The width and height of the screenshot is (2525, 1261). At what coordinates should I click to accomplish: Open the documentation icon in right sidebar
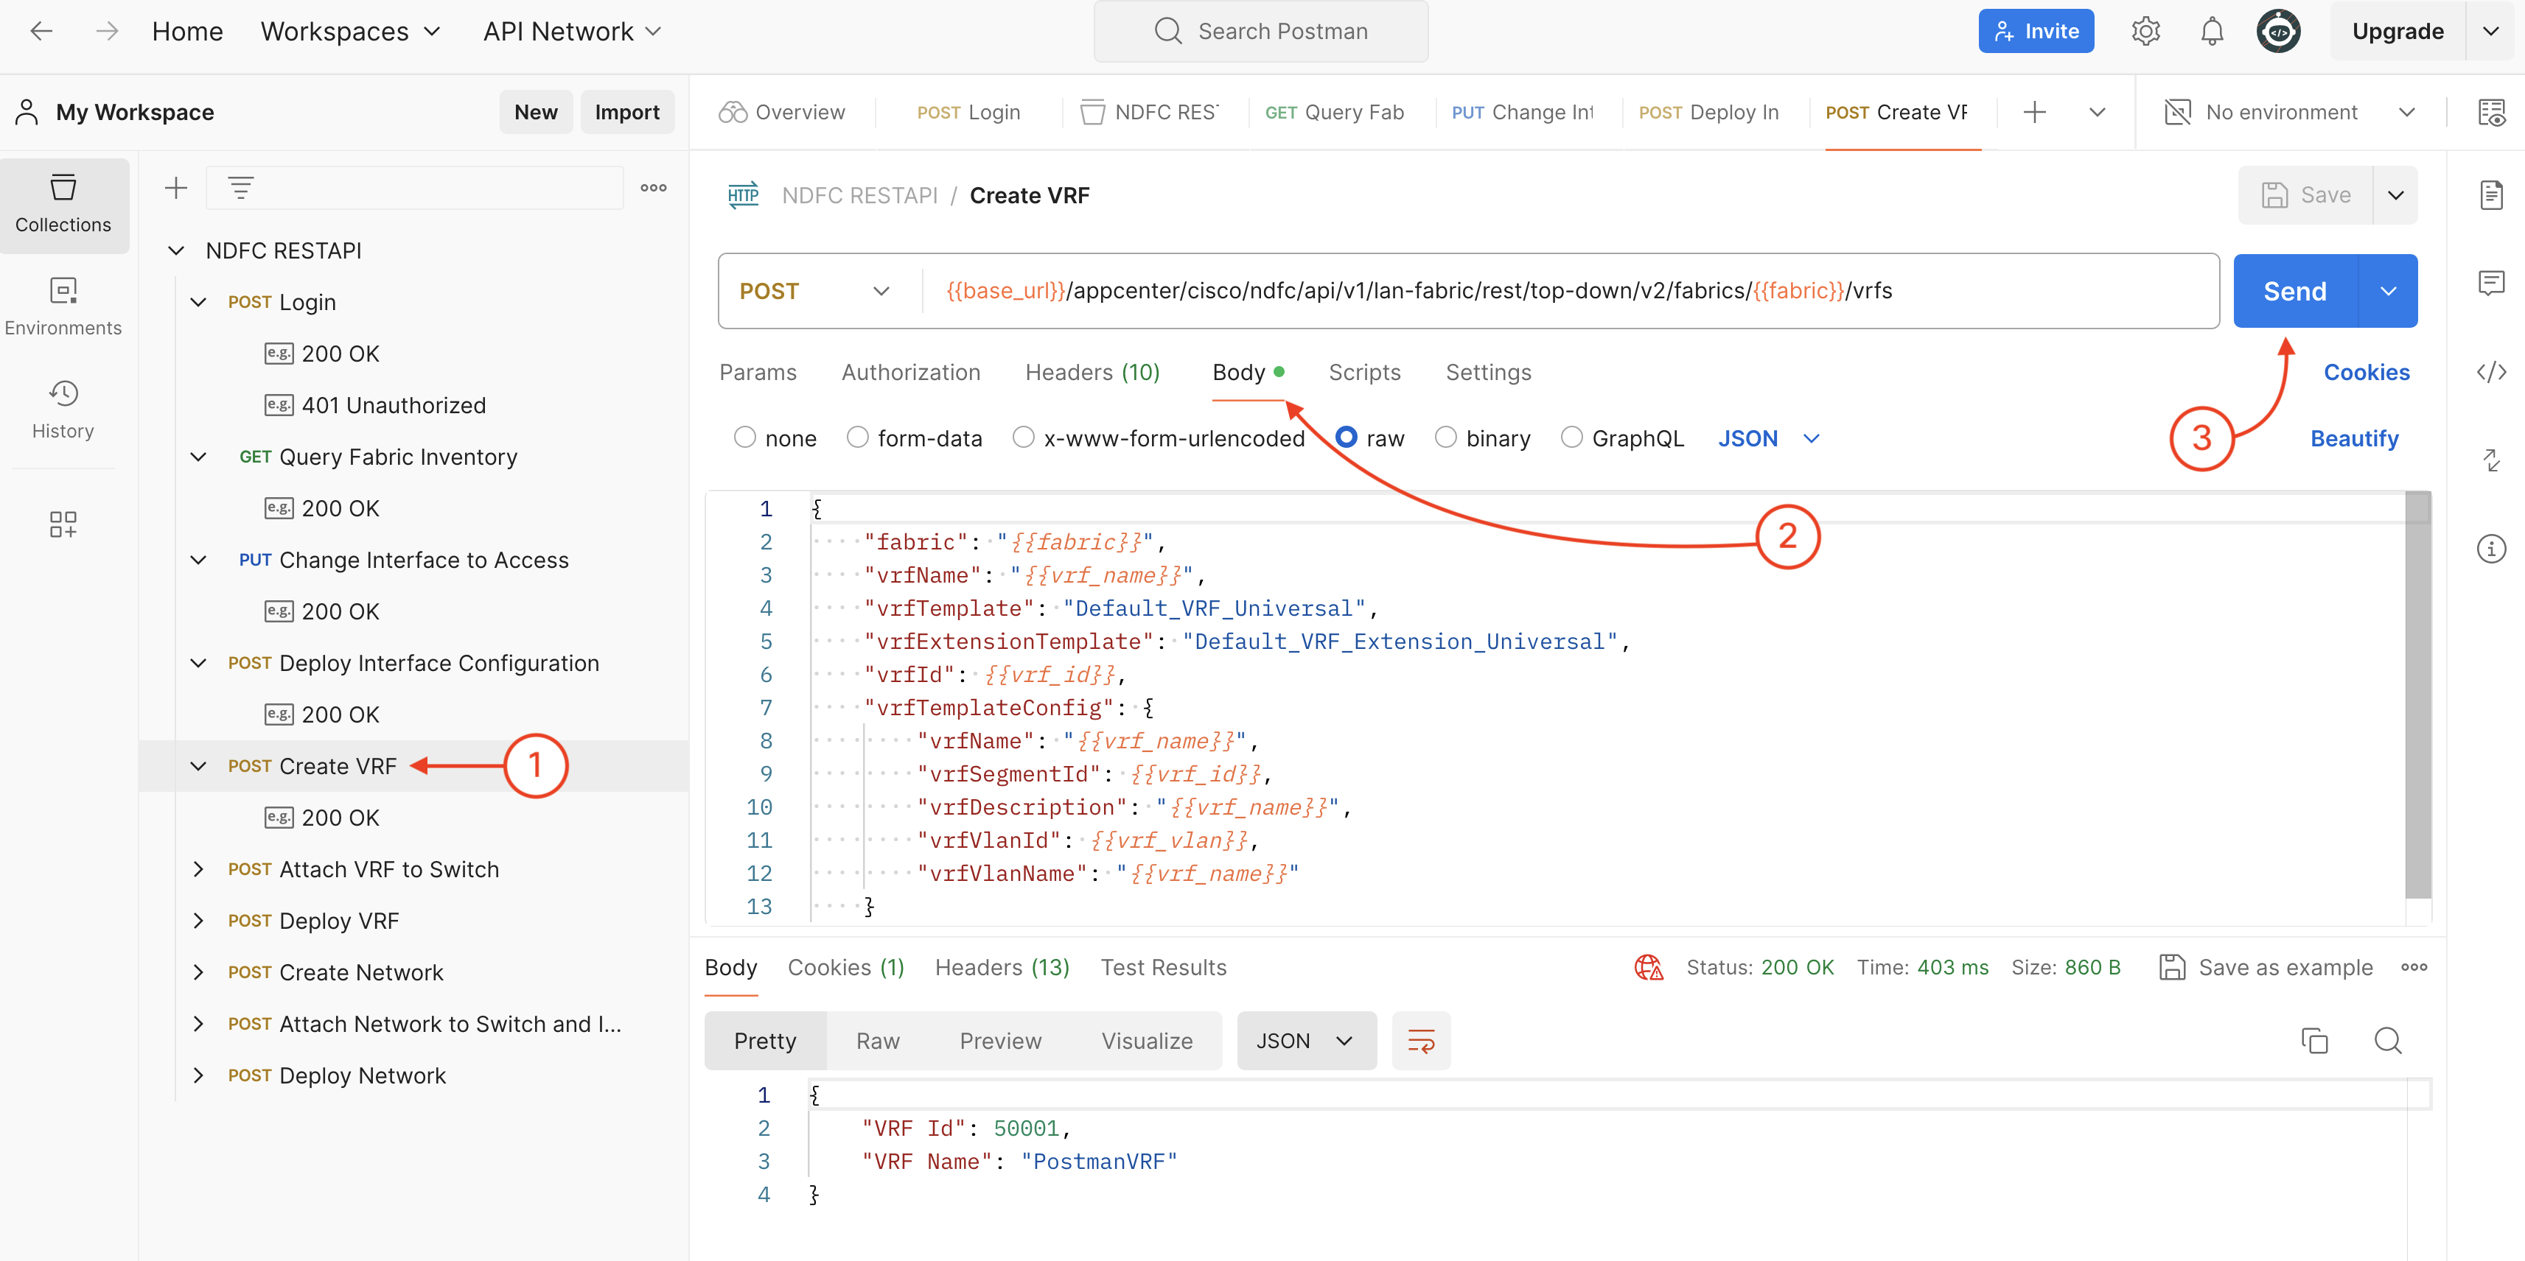[2492, 195]
